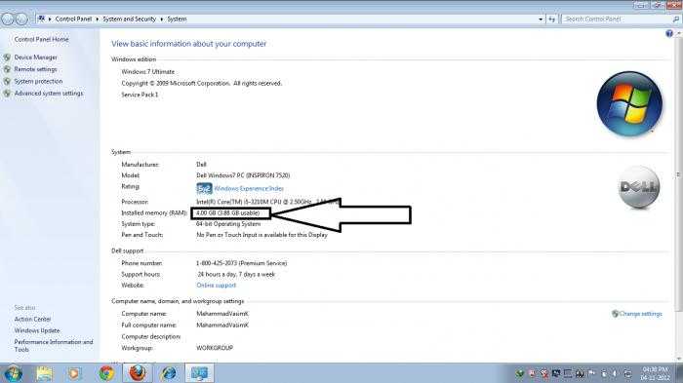Go to Control Panel Home
The height and width of the screenshot is (383, 683).
point(41,39)
